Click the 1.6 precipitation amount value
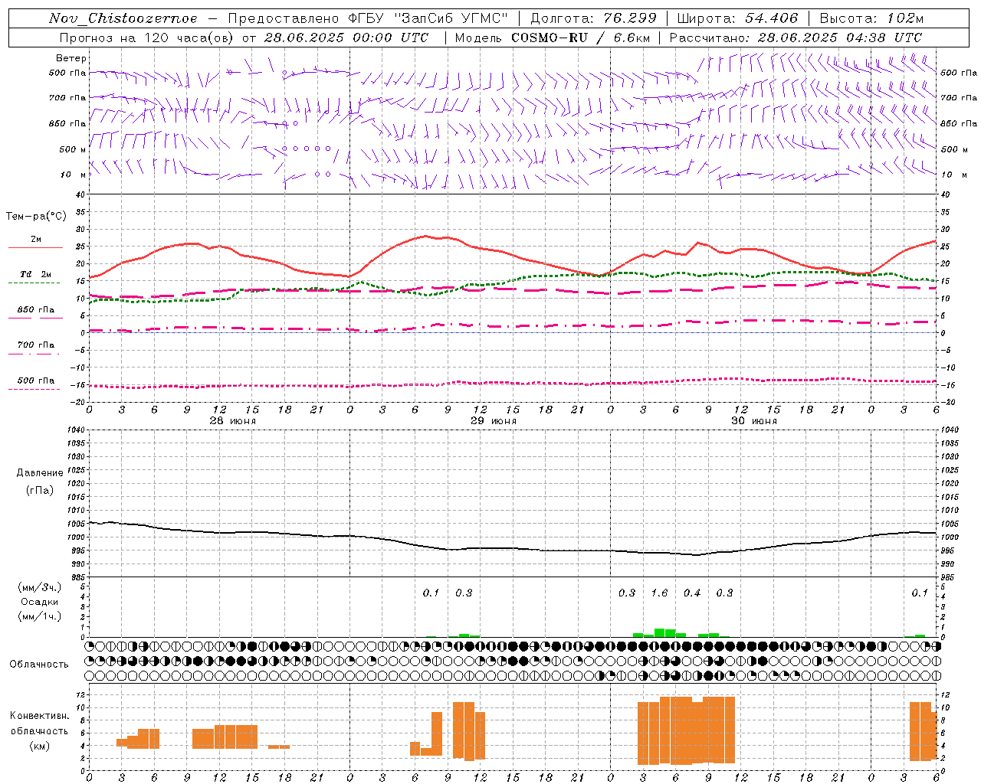 pyautogui.click(x=660, y=593)
